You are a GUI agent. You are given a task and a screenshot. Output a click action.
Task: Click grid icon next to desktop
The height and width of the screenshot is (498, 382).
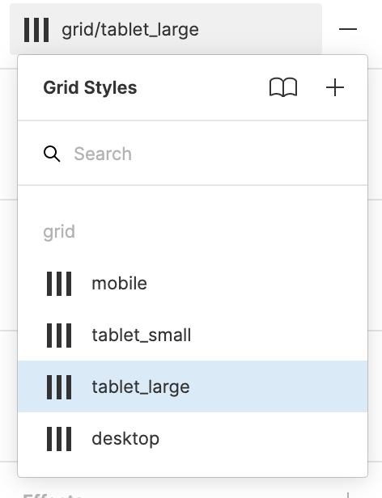[59, 439]
